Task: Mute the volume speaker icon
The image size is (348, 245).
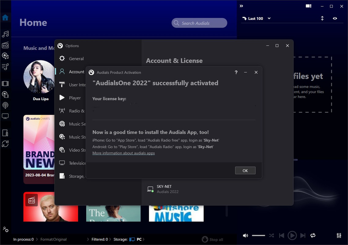Action: point(245,236)
